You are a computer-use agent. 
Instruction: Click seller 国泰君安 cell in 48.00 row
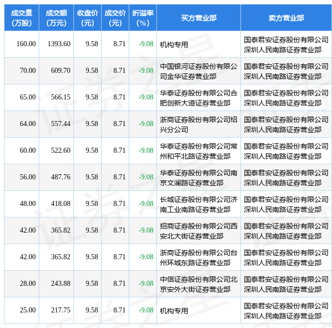point(286,204)
